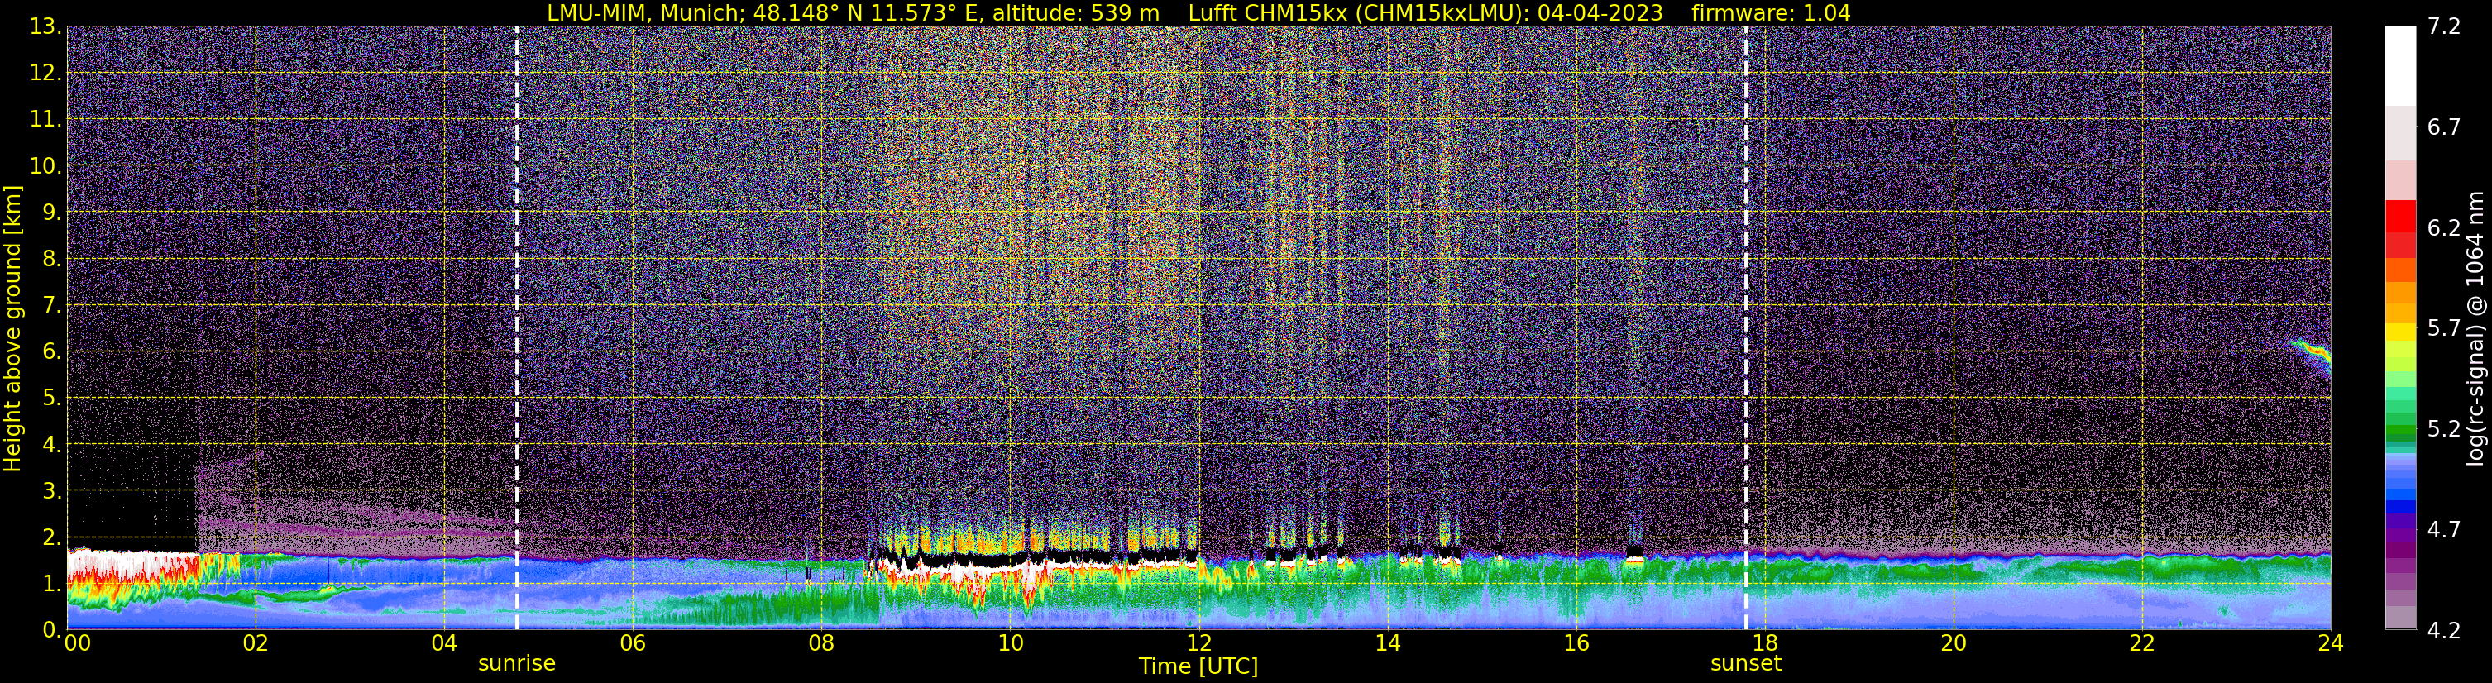Click the '1.' height tick label

click(50, 583)
